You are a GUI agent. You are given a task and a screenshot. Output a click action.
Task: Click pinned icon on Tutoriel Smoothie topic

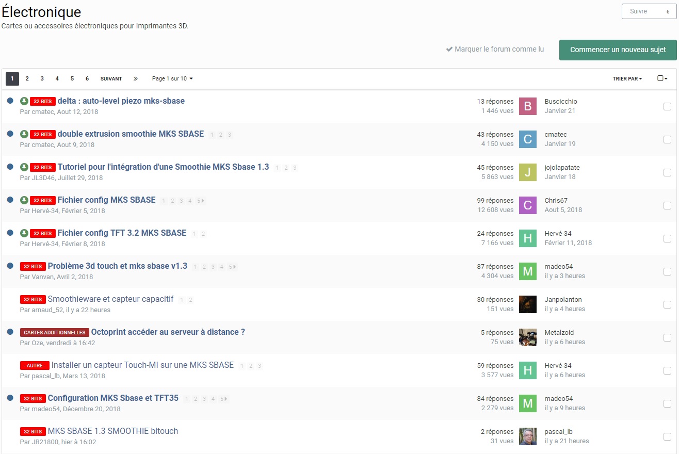(x=24, y=167)
